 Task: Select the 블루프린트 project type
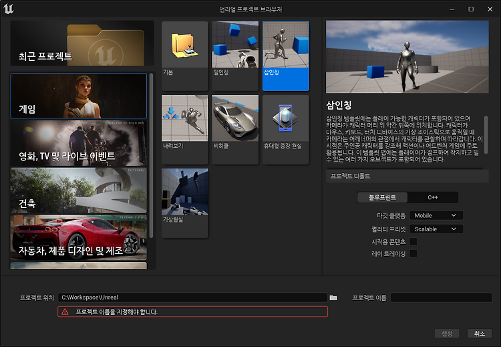coord(382,197)
